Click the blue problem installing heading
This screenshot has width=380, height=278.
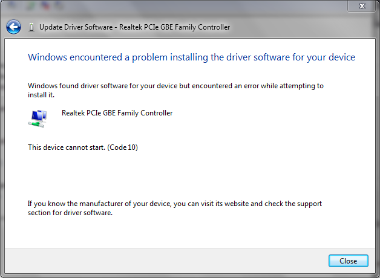191,57
